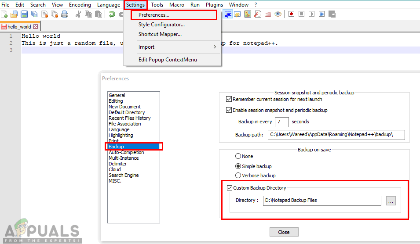Click the Backup path text field
This screenshot has width=420, height=244.
point(336,135)
